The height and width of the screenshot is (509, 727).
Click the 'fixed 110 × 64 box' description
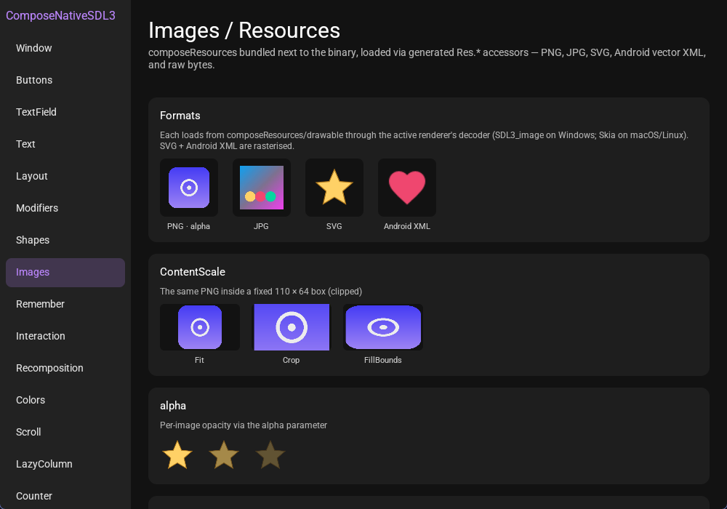tap(261, 292)
